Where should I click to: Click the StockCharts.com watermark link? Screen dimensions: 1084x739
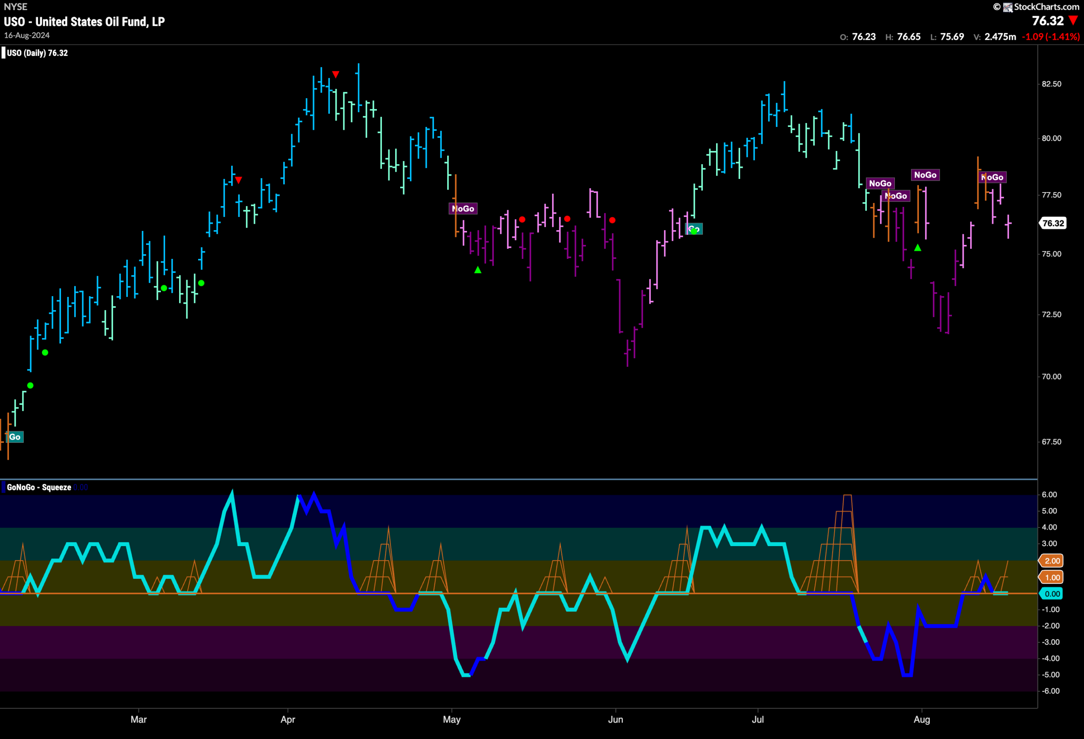1047,7
